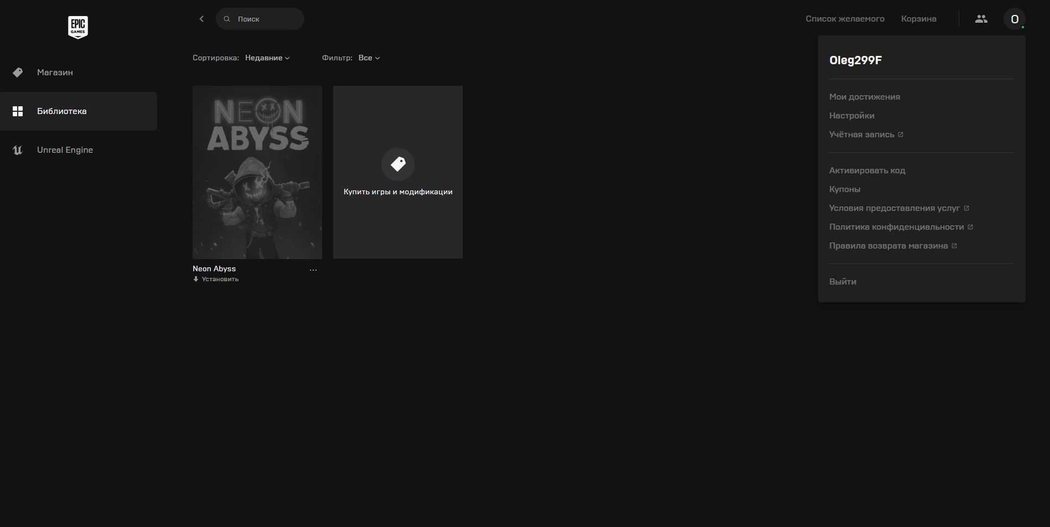This screenshot has height=527, width=1050.
Task: Open Магазин in the sidebar
Action: pyautogui.click(x=79, y=73)
